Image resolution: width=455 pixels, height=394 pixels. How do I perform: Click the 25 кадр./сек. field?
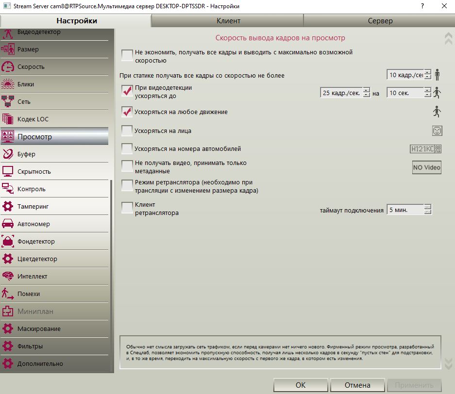click(341, 93)
